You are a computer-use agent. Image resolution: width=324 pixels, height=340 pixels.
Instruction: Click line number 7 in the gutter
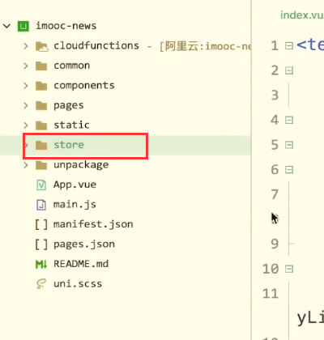(275, 194)
